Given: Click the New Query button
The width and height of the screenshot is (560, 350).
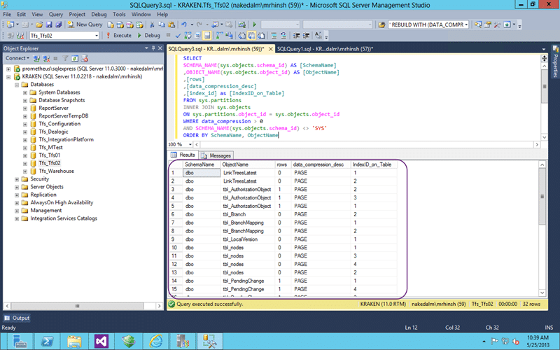Looking at the screenshot, I should pos(85,24).
